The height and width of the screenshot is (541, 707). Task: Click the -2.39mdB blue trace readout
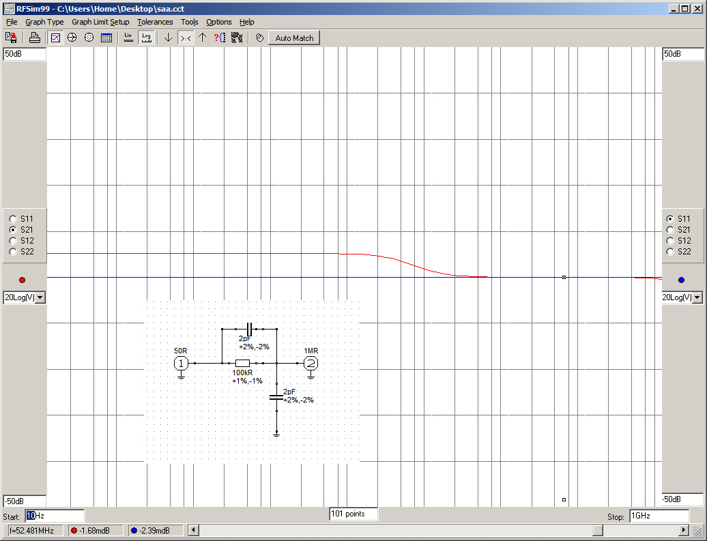coord(156,531)
